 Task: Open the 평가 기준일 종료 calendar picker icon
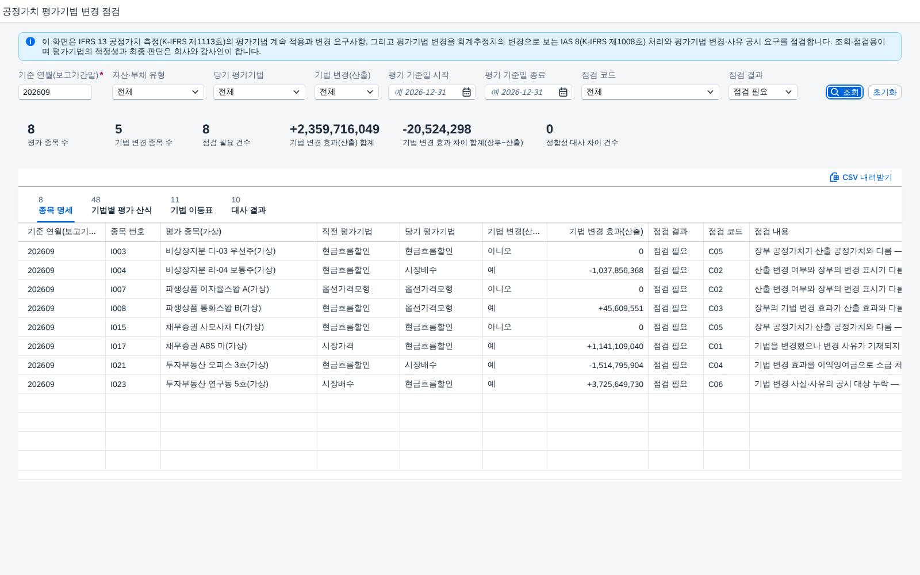click(563, 92)
